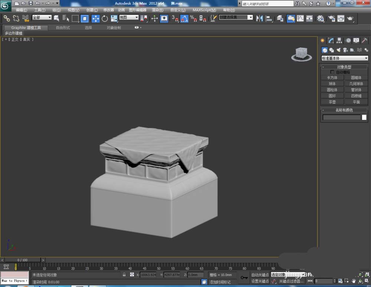Click the 茶壶 object type button
The height and width of the screenshot is (287, 371).
[x=332, y=102]
